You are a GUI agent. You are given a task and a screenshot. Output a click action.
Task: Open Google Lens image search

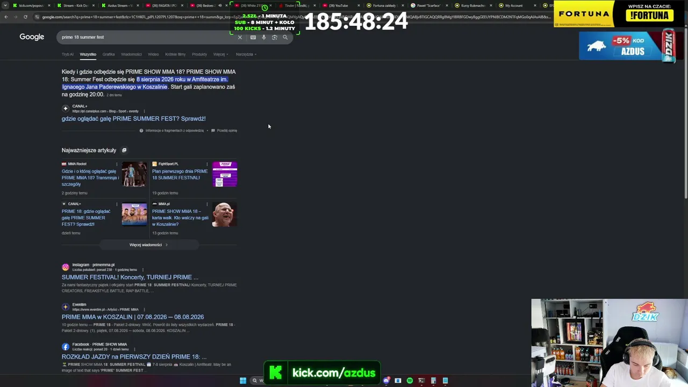click(274, 37)
